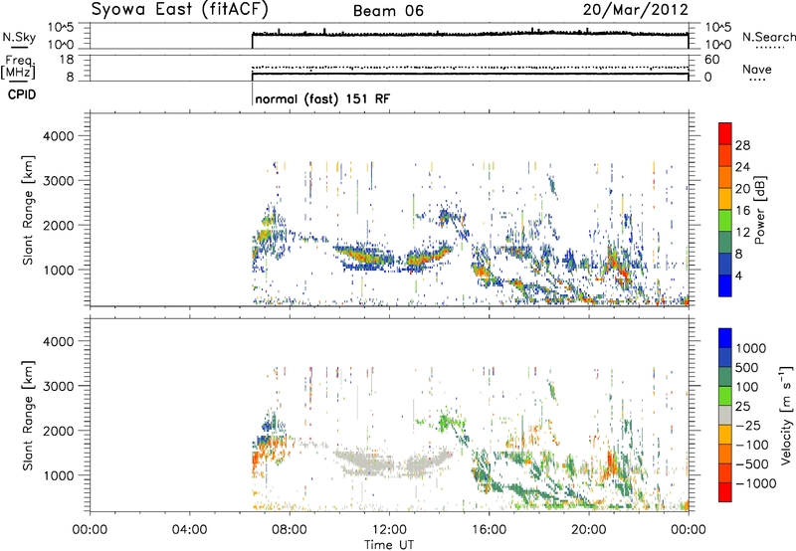Select the "-25" value on the Velocity scale
Viewport: 796px width, 551px height.
[x=748, y=425]
